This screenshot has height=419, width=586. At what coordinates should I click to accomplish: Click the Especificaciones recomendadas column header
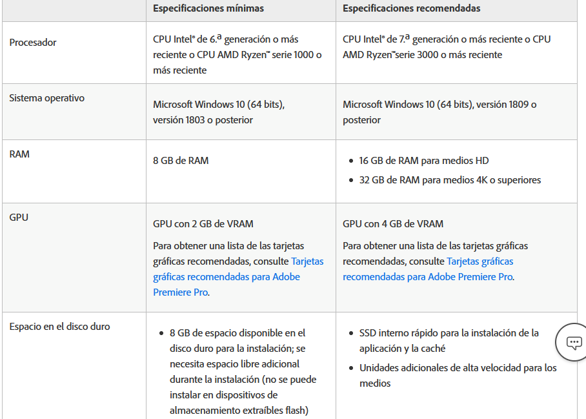pyautogui.click(x=411, y=8)
